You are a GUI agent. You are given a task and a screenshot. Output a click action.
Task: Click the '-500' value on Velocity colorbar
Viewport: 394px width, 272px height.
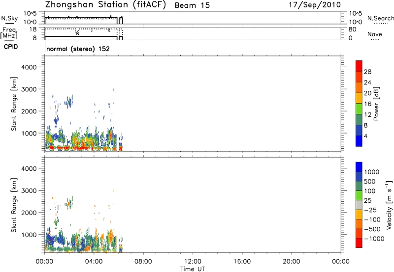pos(372,229)
